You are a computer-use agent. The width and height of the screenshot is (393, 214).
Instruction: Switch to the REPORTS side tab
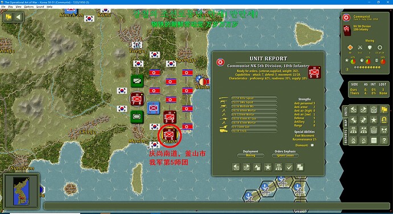(x=345, y=137)
